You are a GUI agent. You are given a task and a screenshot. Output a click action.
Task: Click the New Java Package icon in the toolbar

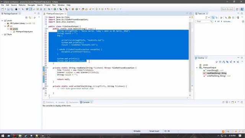tap(73, 9)
